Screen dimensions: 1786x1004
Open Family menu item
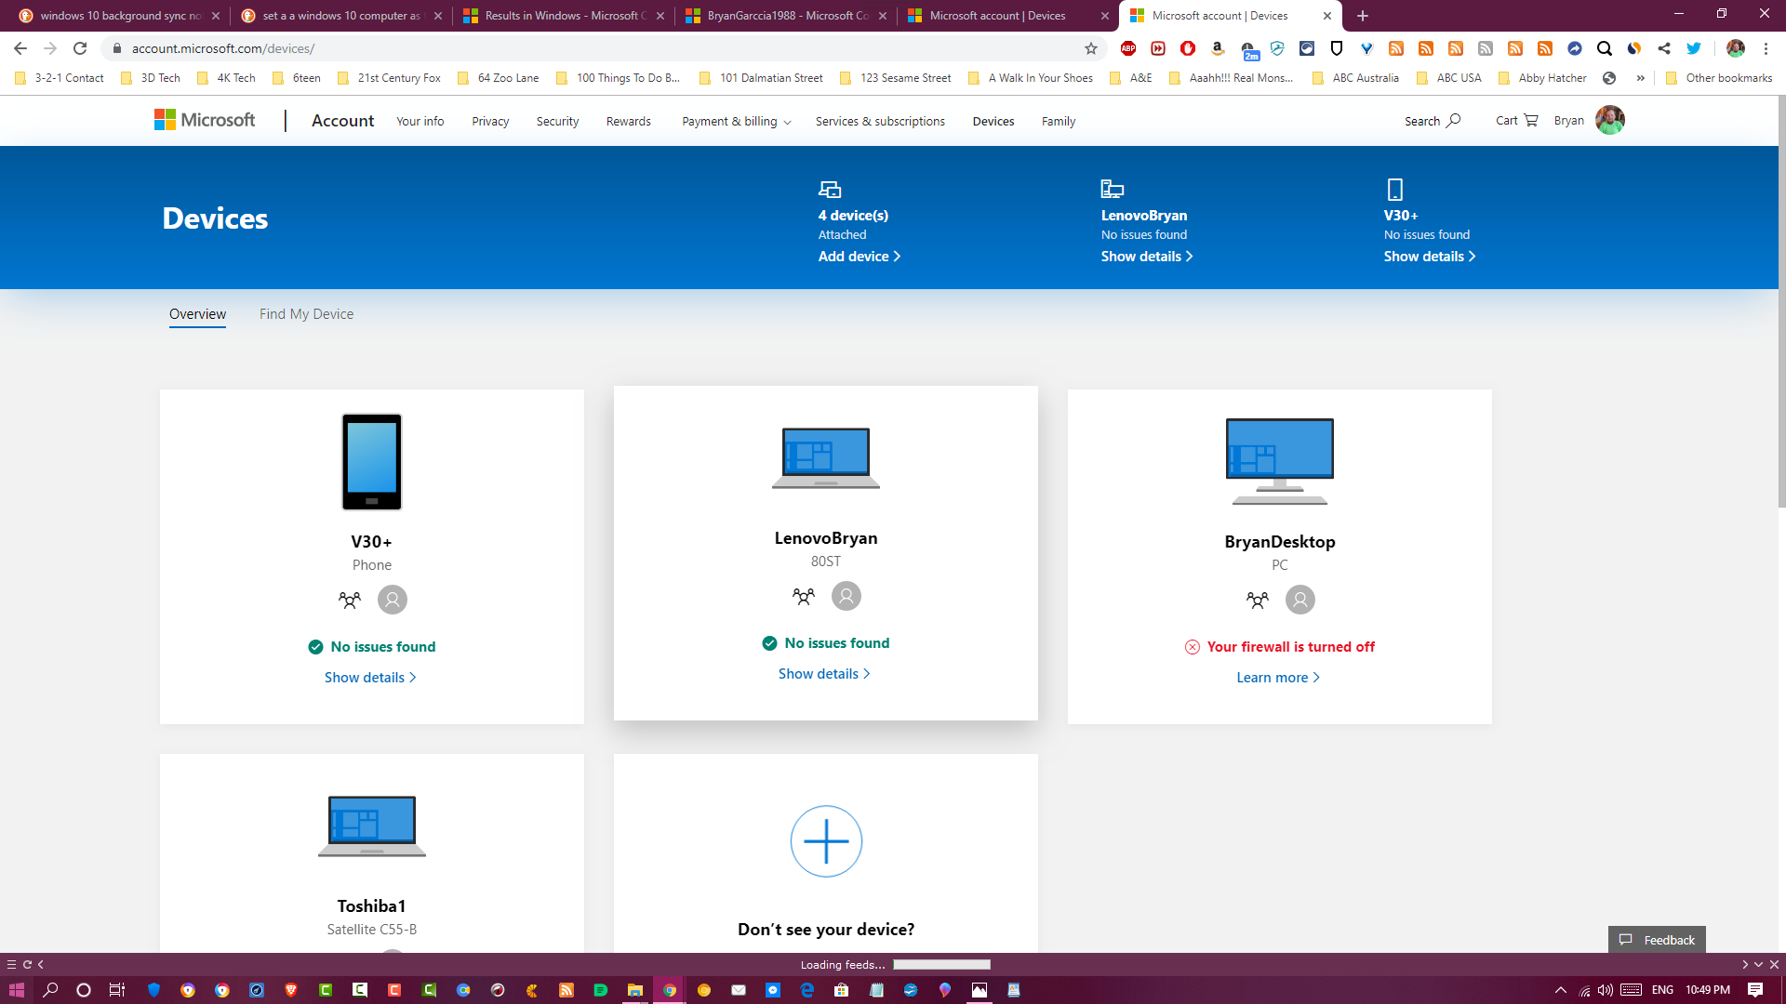[1059, 122]
